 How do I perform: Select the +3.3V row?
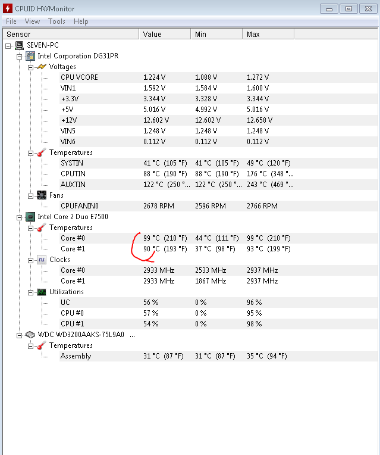click(219, 99)
